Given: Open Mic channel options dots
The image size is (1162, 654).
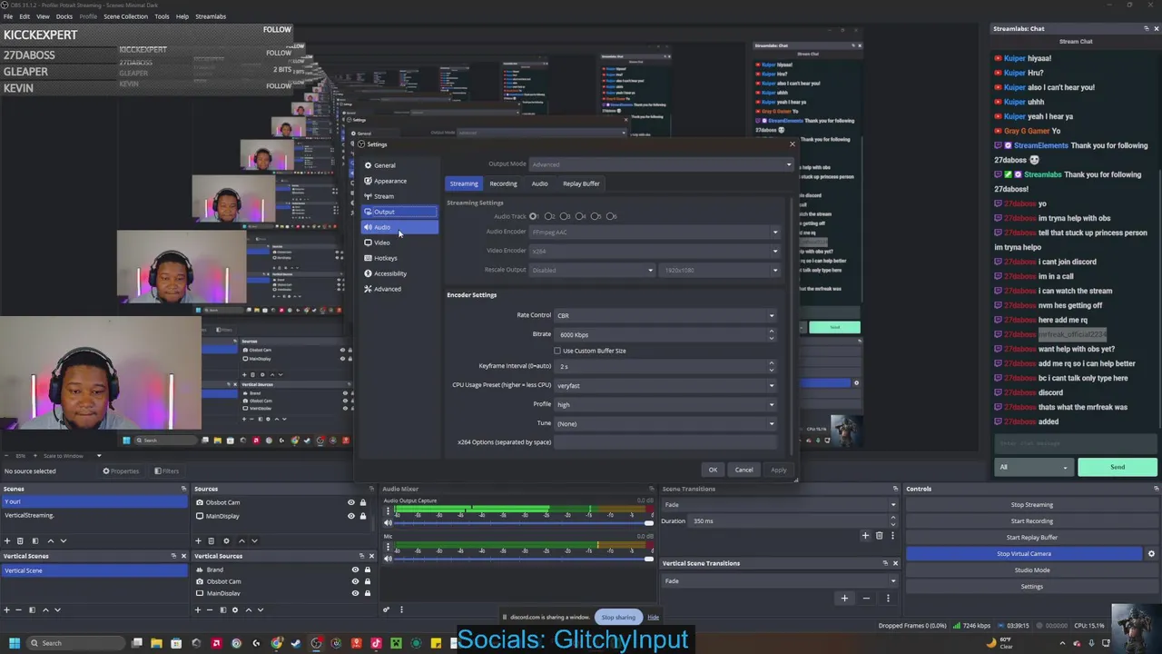Looking at the screenshot, I should pyautogui.click(x=388, y=547).
